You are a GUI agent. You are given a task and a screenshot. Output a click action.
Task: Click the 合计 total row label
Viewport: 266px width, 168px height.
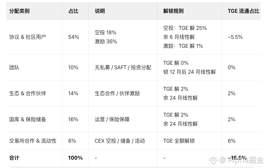[14, 158]
